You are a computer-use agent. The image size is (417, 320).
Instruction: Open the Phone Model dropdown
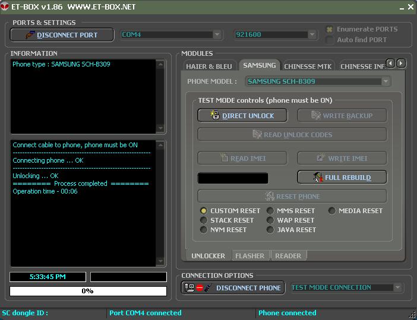click(386, 81)
